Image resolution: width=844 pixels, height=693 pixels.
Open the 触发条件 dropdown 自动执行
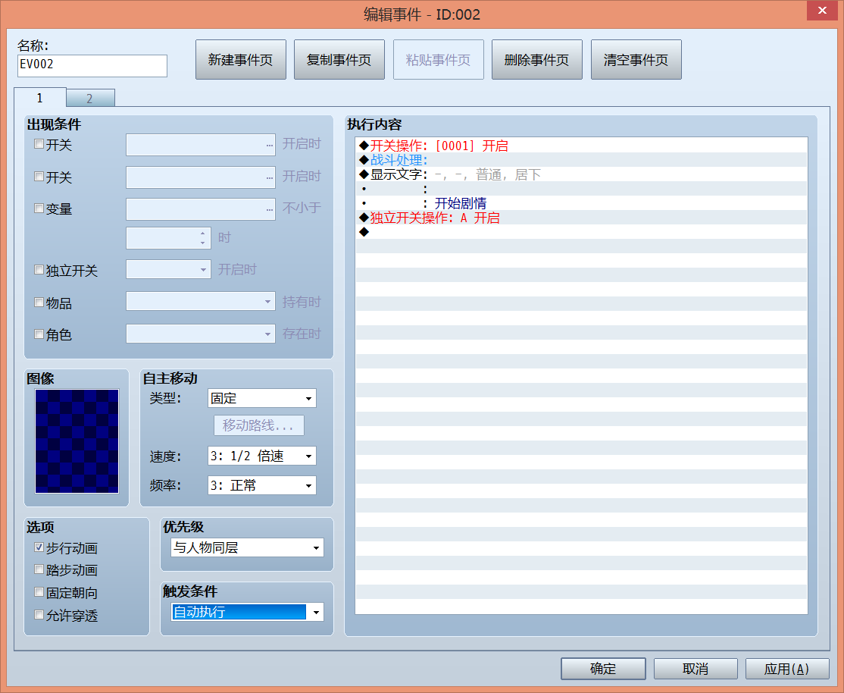(247, 612)
